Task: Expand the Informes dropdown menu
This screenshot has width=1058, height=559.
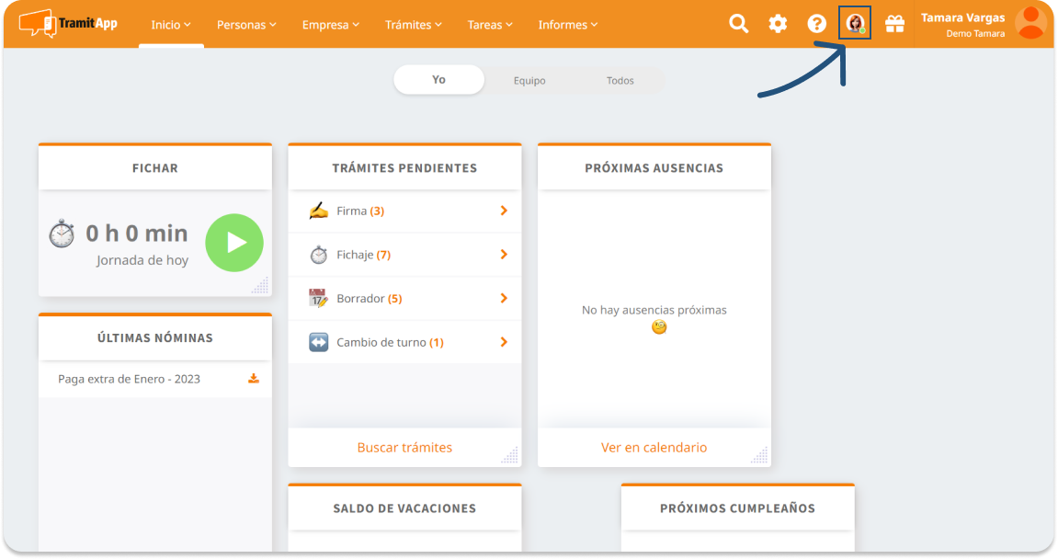Action: [x=567, y=25]
